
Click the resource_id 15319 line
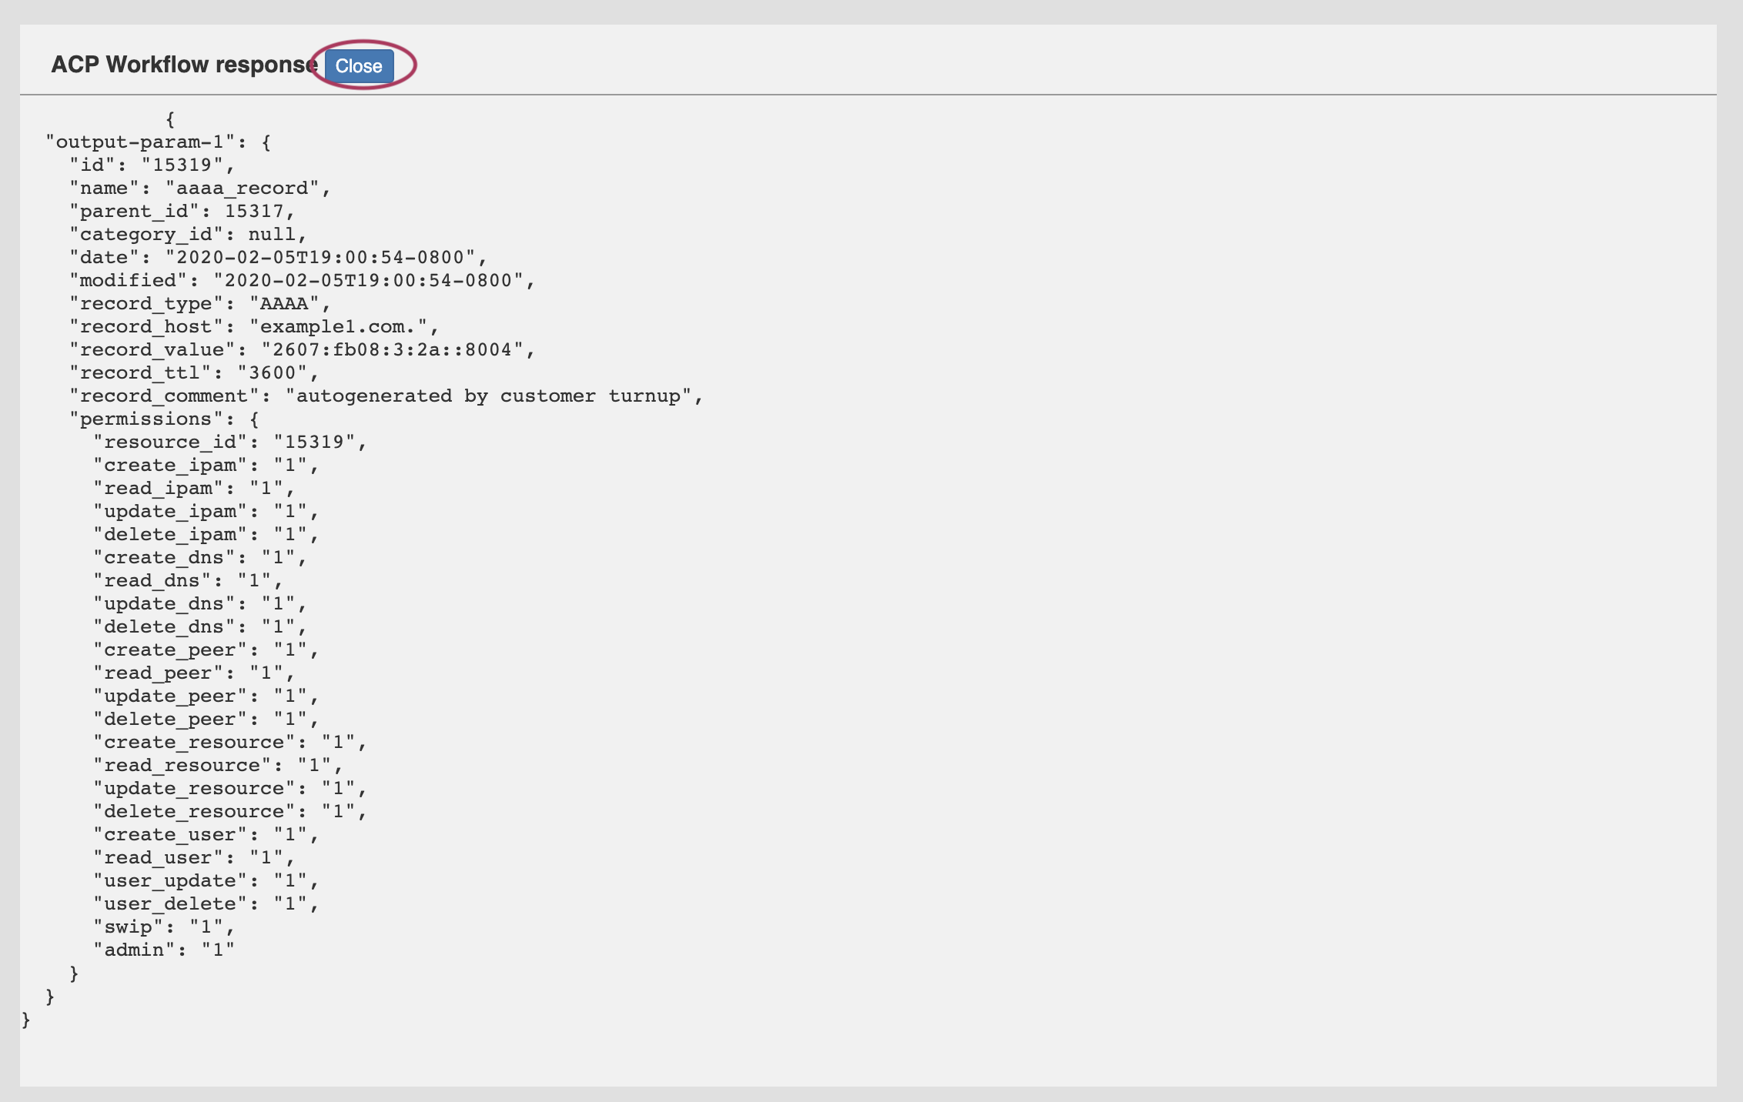pos(229,442)
